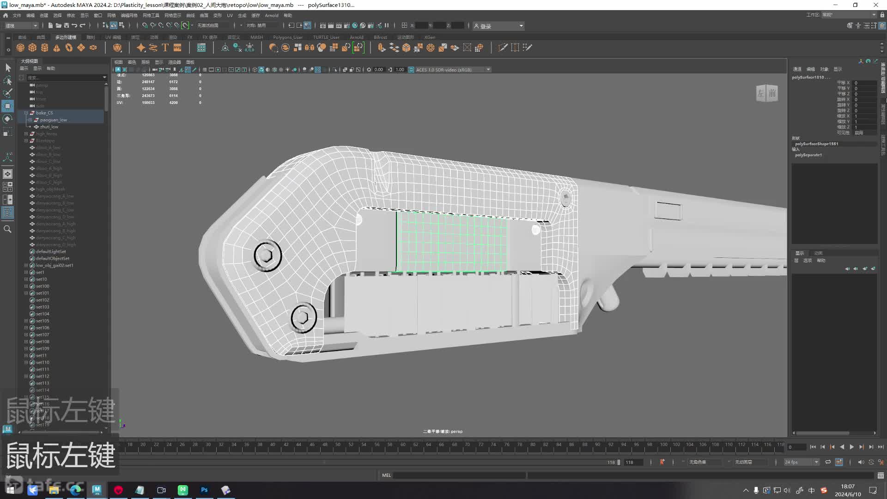Screen dimensions: 887x499
Task: Toggle ACES color management icon in viewport
Action: tap(411, 70)
